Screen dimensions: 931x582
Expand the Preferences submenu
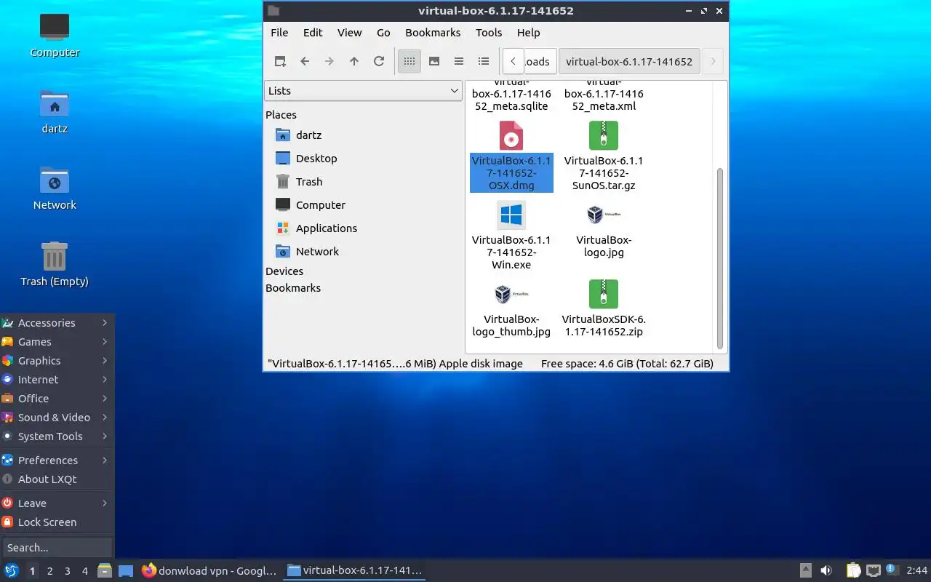coord(57,461)
